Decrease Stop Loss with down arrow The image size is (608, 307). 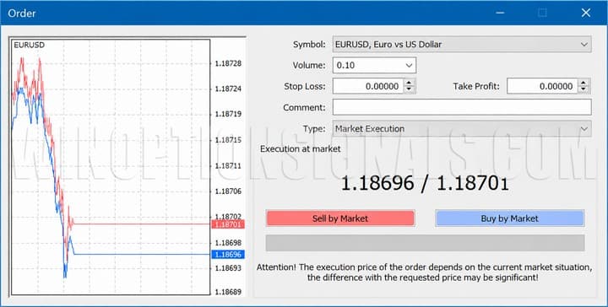pyautogui.click(x=409, y=89)
